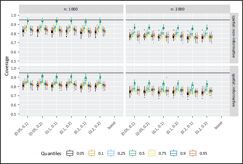Select the 'spatial: informative' row strip label
Screen dimensions: 243x164
234,90
